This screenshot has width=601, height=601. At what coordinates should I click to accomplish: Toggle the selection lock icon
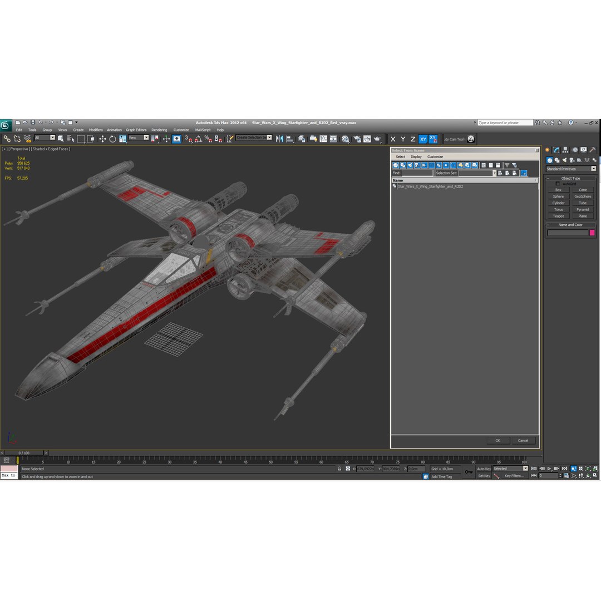coord(339,469)
